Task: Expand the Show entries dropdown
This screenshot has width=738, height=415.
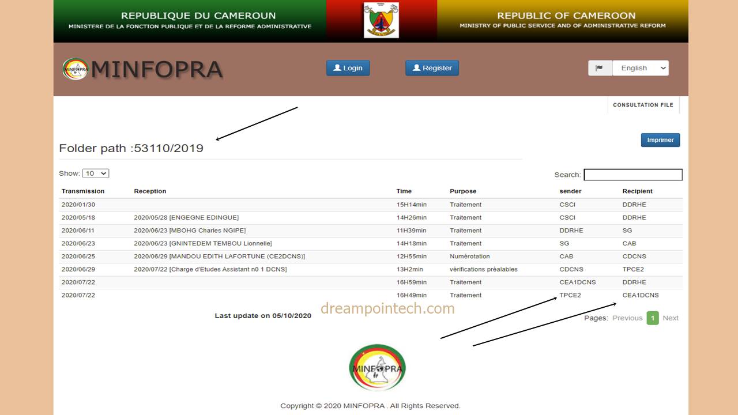Action: point(96,173)
